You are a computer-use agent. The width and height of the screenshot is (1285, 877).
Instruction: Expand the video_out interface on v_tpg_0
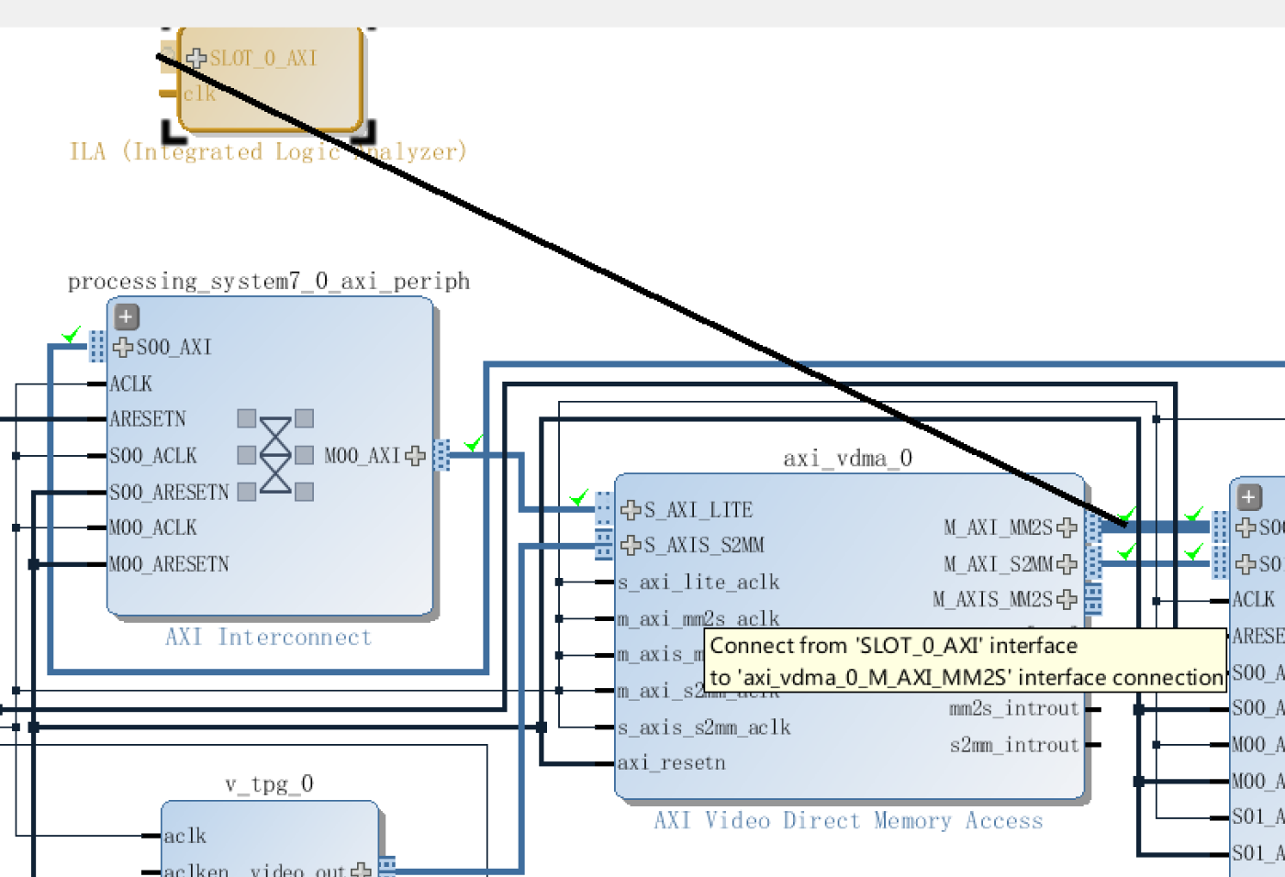362,870
